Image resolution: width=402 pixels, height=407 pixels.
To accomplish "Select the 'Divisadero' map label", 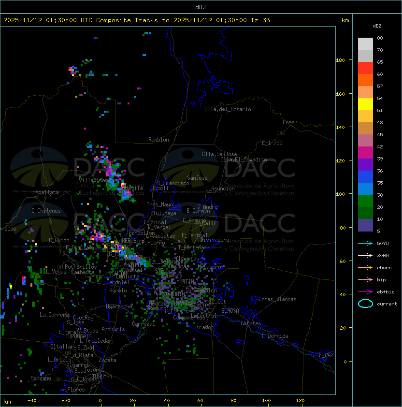I will [x=215, y=240].
